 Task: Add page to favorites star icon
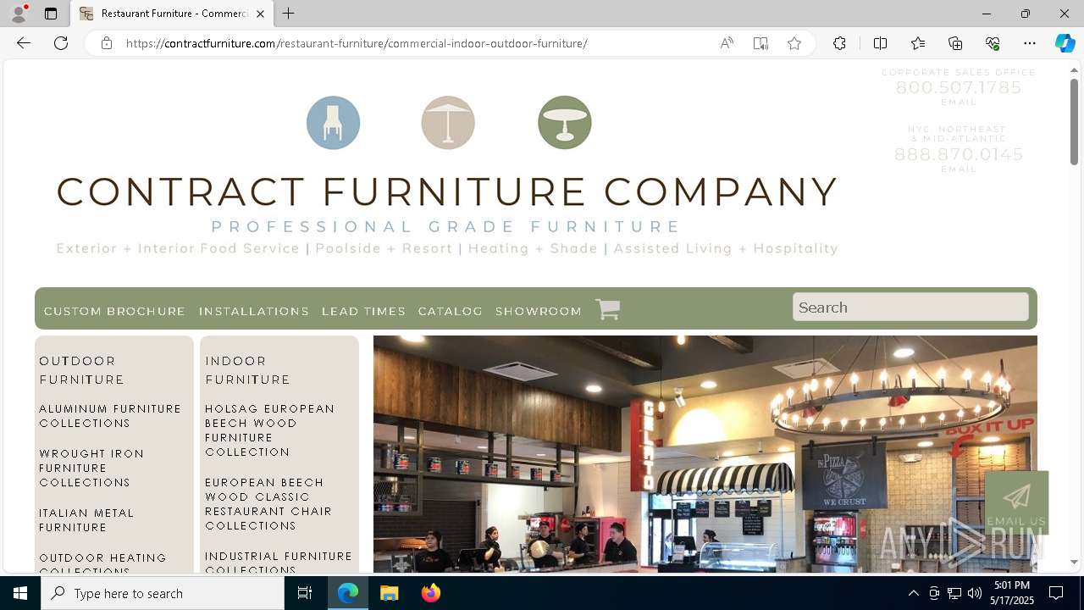tap(794, 43)
